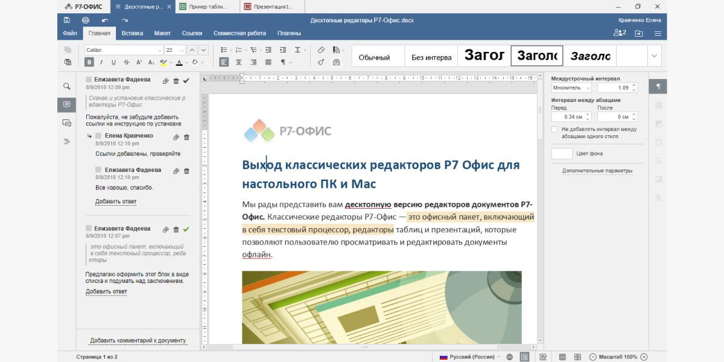Apply subscript formatting
Screen dimensions: 724x362
[151, 62]
